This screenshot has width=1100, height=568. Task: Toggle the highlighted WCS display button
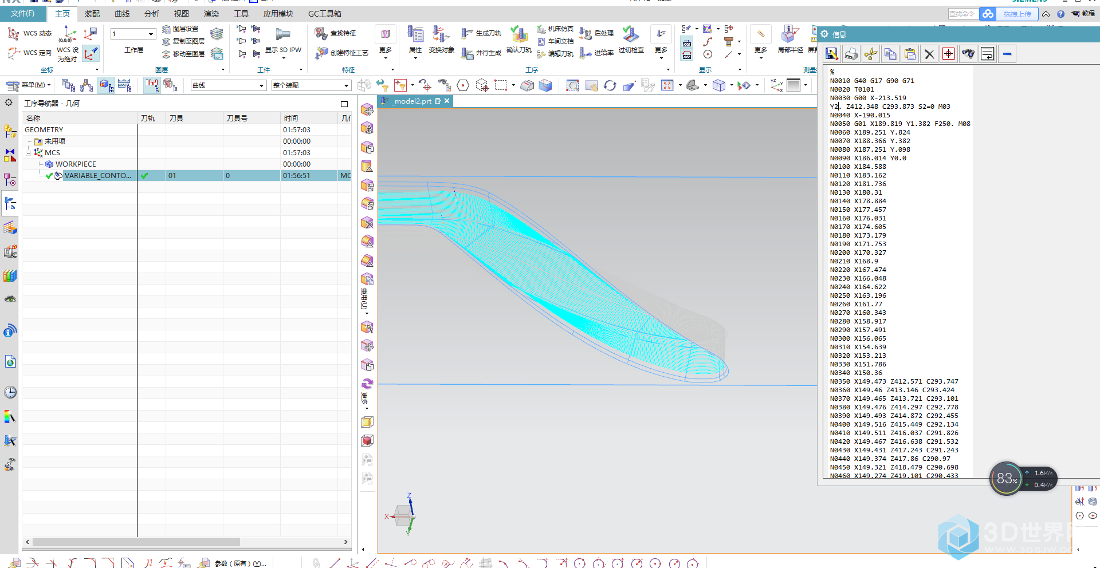[x=91, y=54]
